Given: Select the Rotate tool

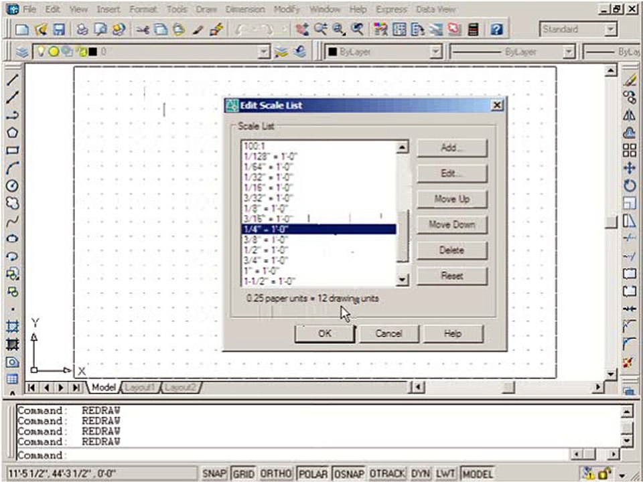Looking at the screenshot, I should (630, 185).
